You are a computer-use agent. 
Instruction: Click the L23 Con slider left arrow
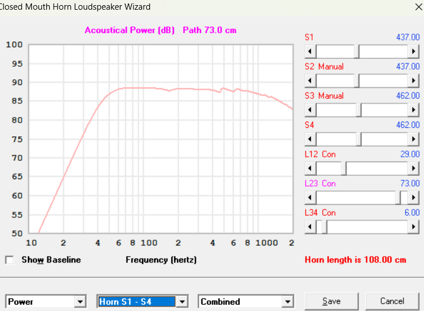pyautogui.click(x=310, y=197)
